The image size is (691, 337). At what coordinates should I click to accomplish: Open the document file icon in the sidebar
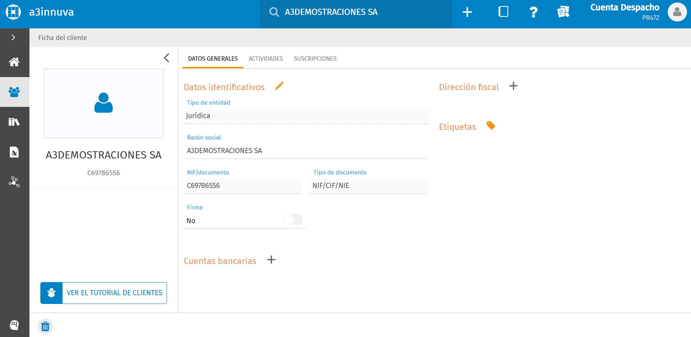coord(14,152)
